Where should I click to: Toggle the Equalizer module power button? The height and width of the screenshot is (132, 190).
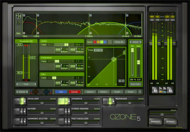(21, 102)
